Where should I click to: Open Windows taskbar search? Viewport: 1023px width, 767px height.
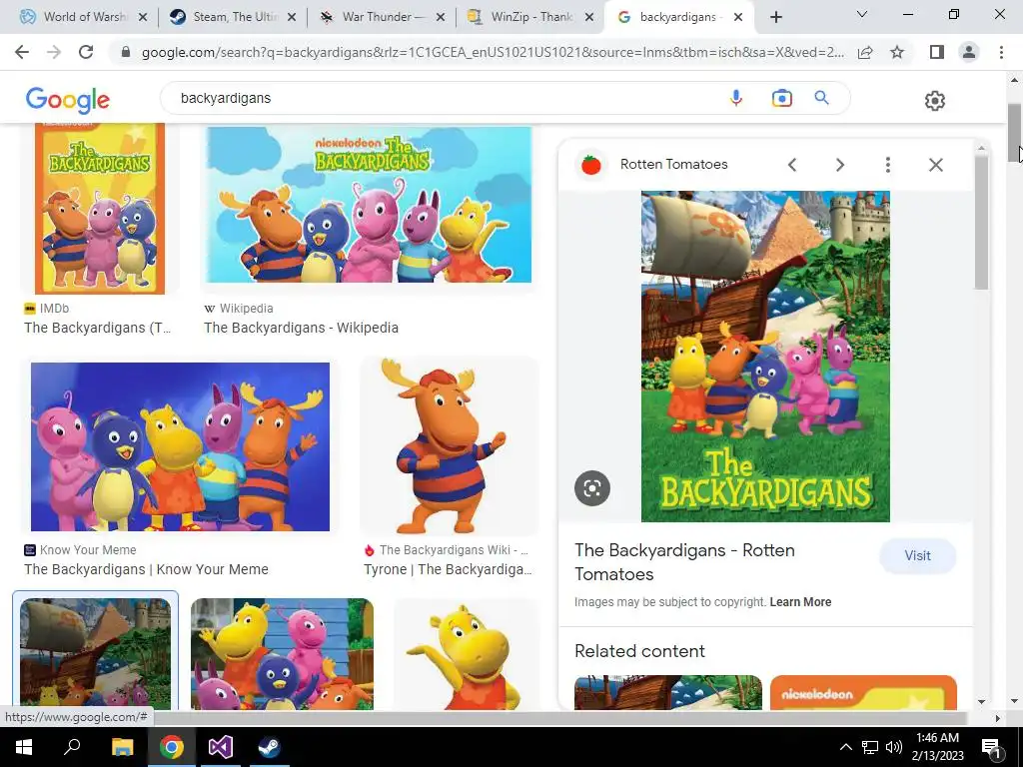[72, 747]
